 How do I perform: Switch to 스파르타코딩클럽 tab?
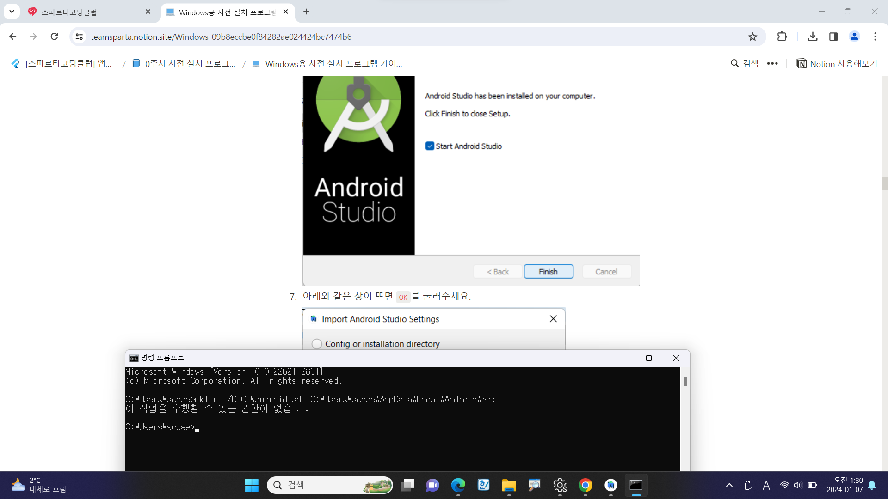click(x=88, y=12)
